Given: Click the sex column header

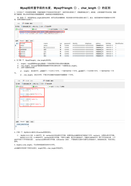Looking at the screenshot, I should [61, 43].
